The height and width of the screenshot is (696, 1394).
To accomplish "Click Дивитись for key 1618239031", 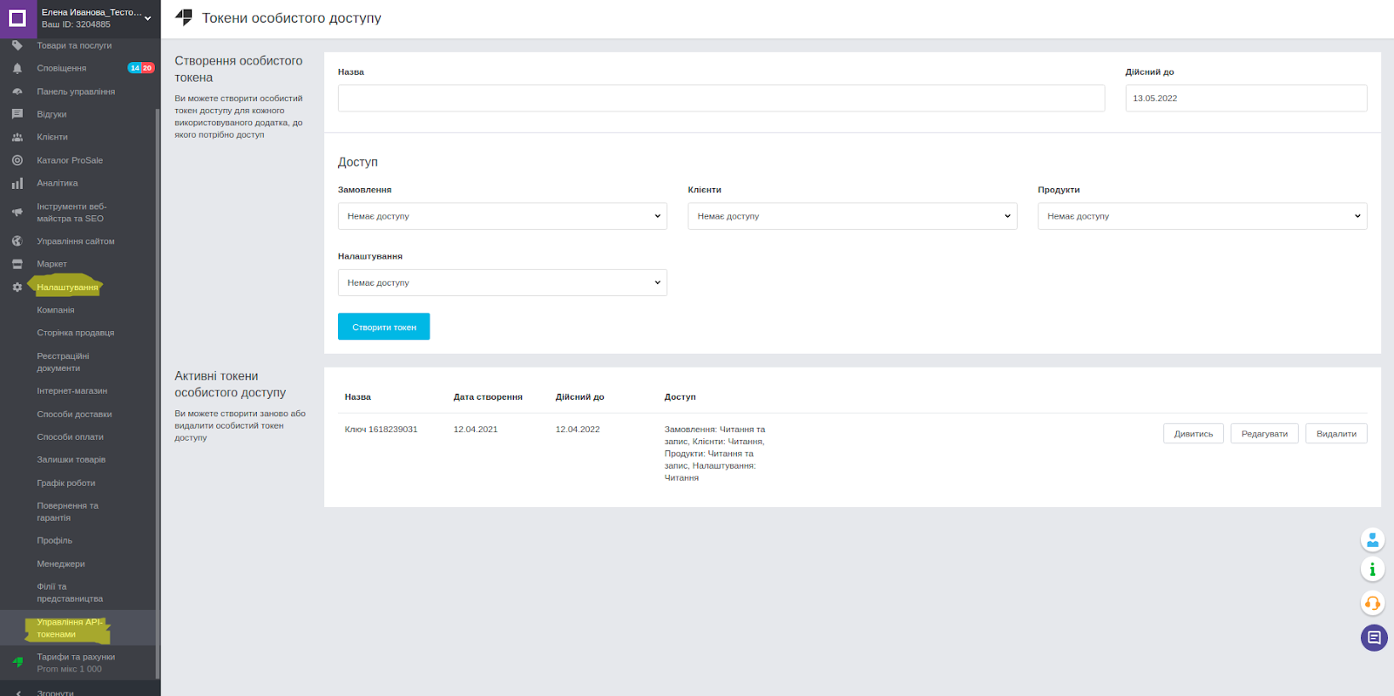I will (x=1194, y=434).
